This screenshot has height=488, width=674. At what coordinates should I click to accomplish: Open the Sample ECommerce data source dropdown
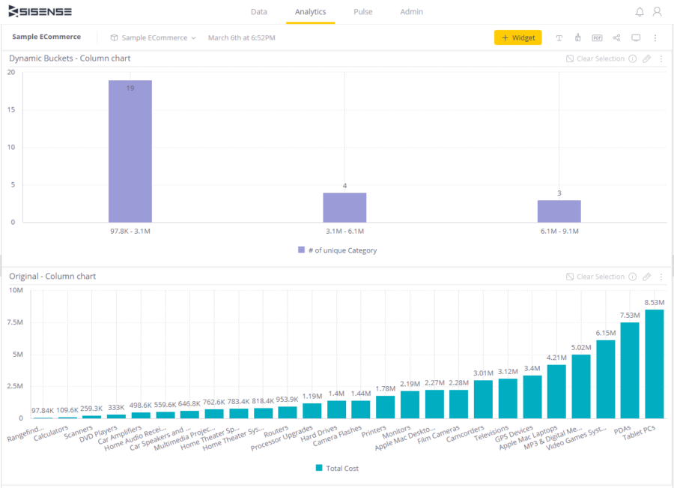[x=154, y=38]
